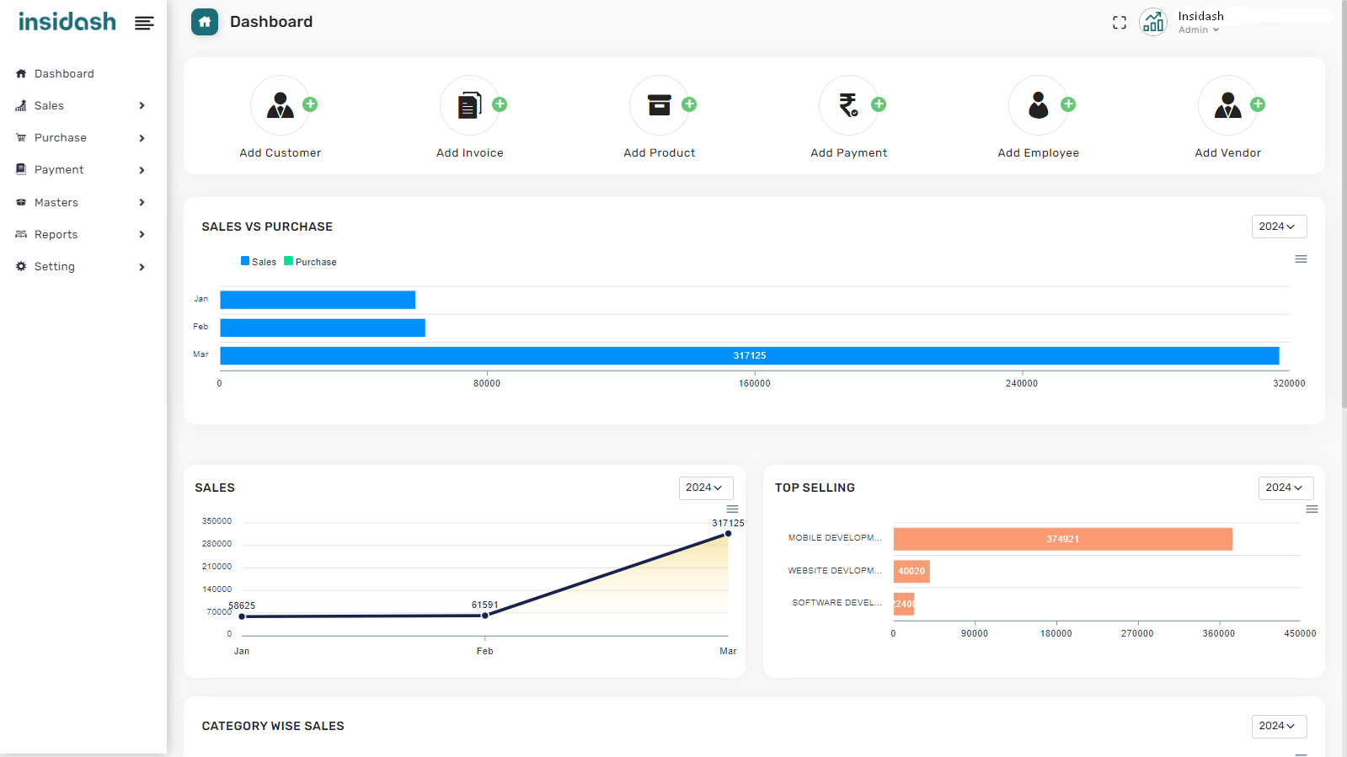1347x757 pixels.
Task: Open Sales chart 2024 year dropdown
Action: coord(706,488)
